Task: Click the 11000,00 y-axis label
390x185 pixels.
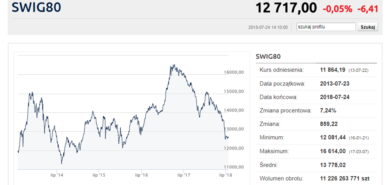Action: coord(234,167)
